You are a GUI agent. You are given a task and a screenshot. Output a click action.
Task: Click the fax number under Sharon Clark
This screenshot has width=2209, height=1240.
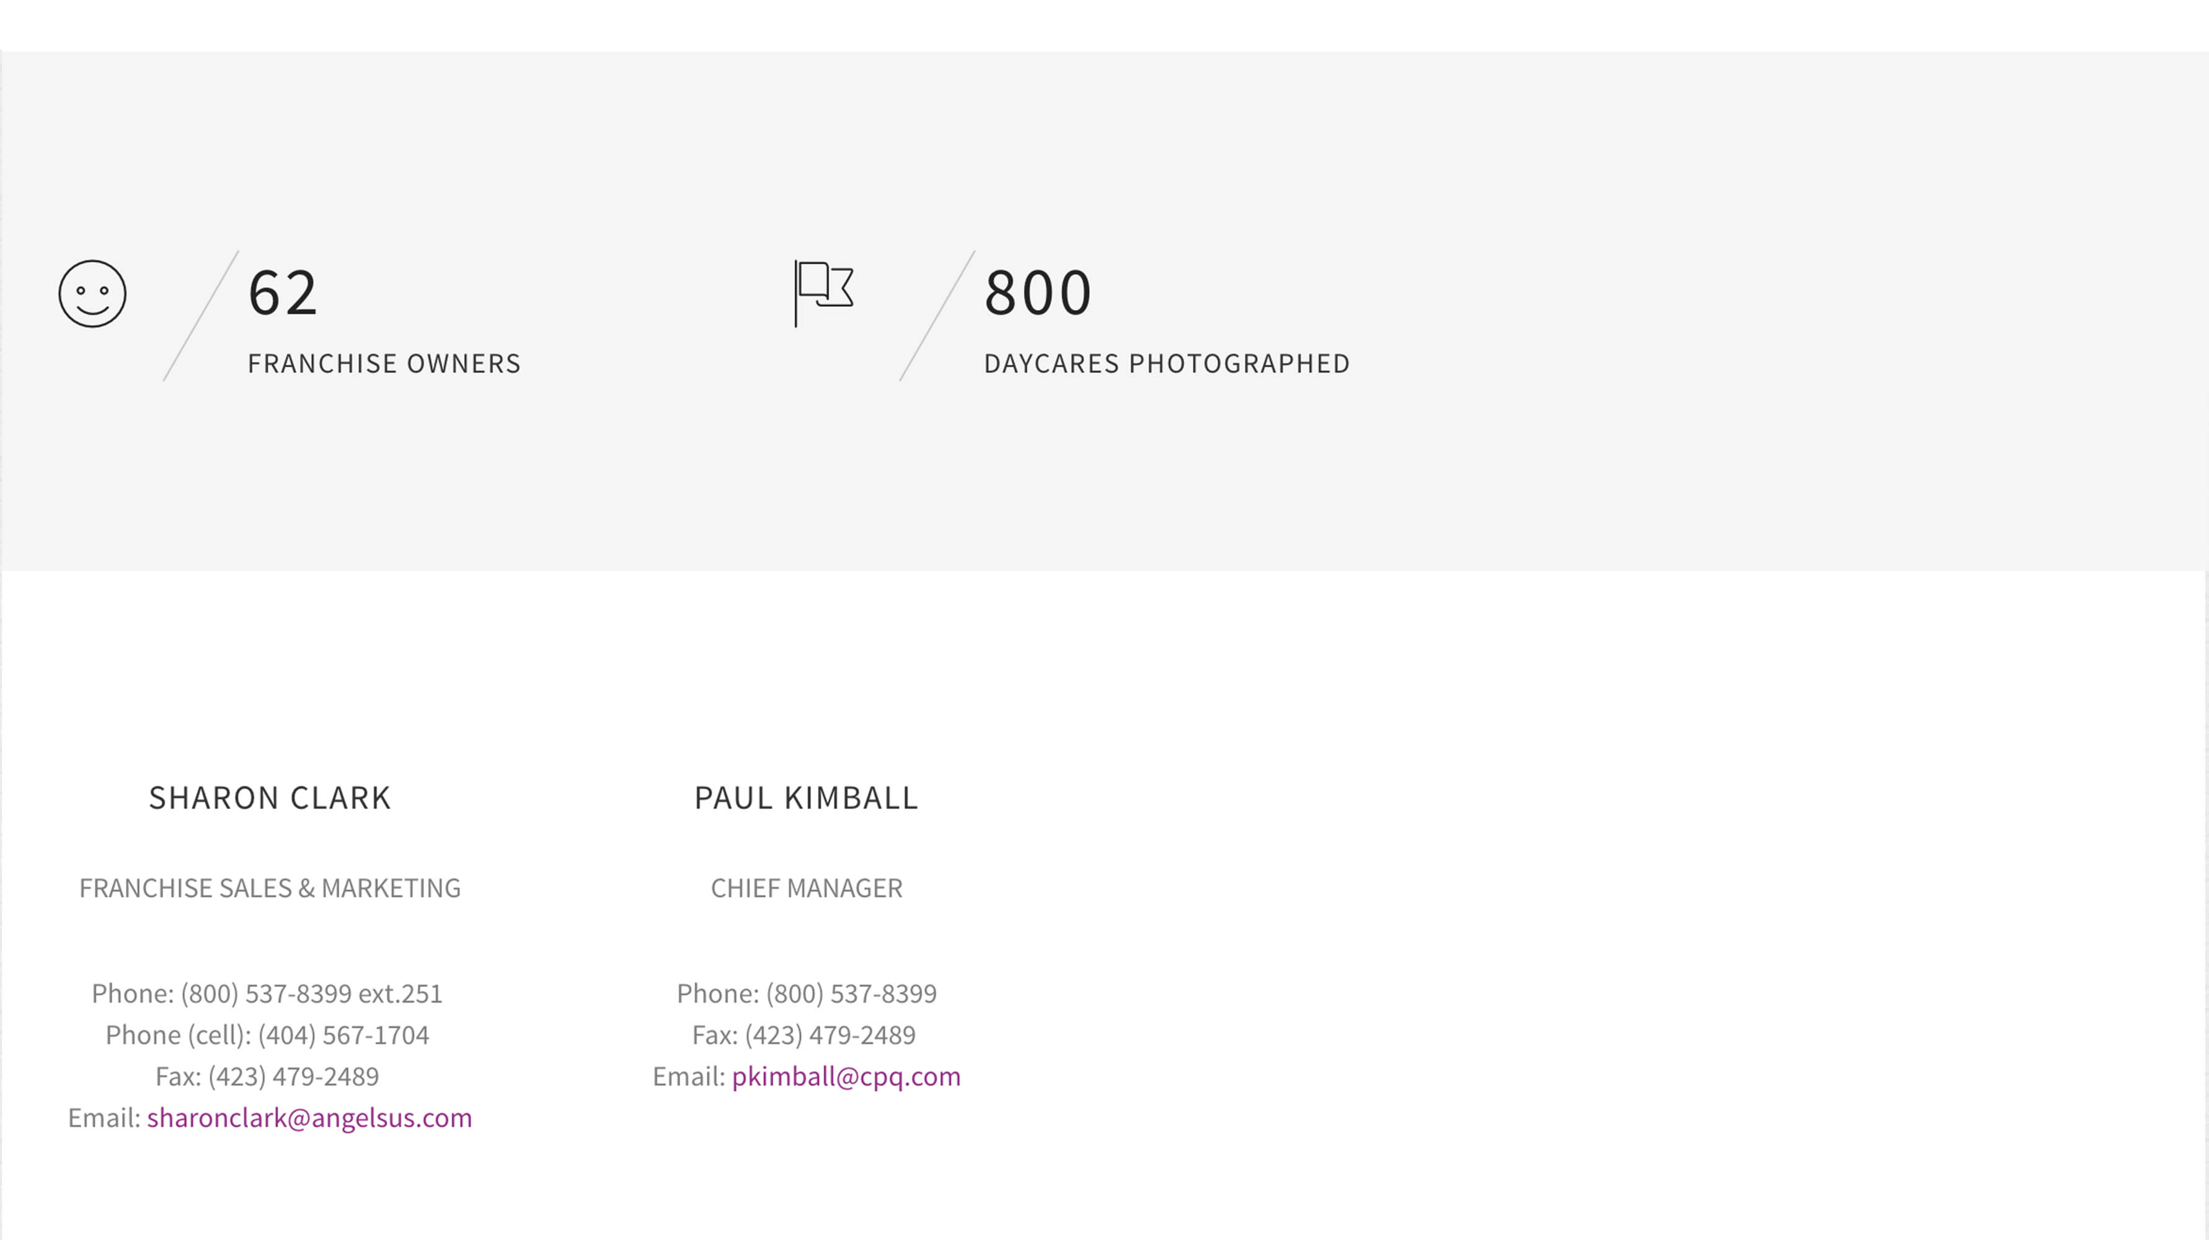[293, 1077]
